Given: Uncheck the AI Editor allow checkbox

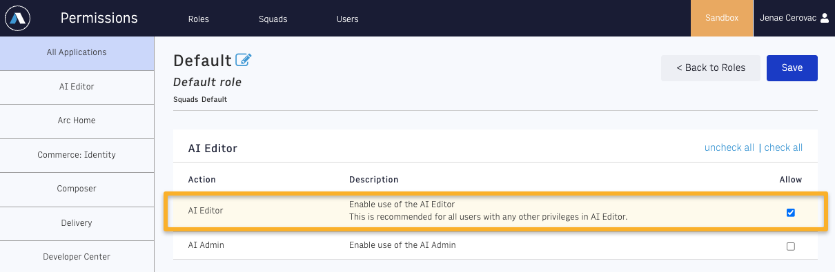Looking at the screenshot, I should coord(791,213).
